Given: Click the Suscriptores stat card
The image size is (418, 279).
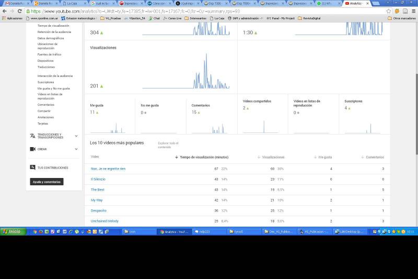Looking at the screenshot, I should (x=365, y=114).
